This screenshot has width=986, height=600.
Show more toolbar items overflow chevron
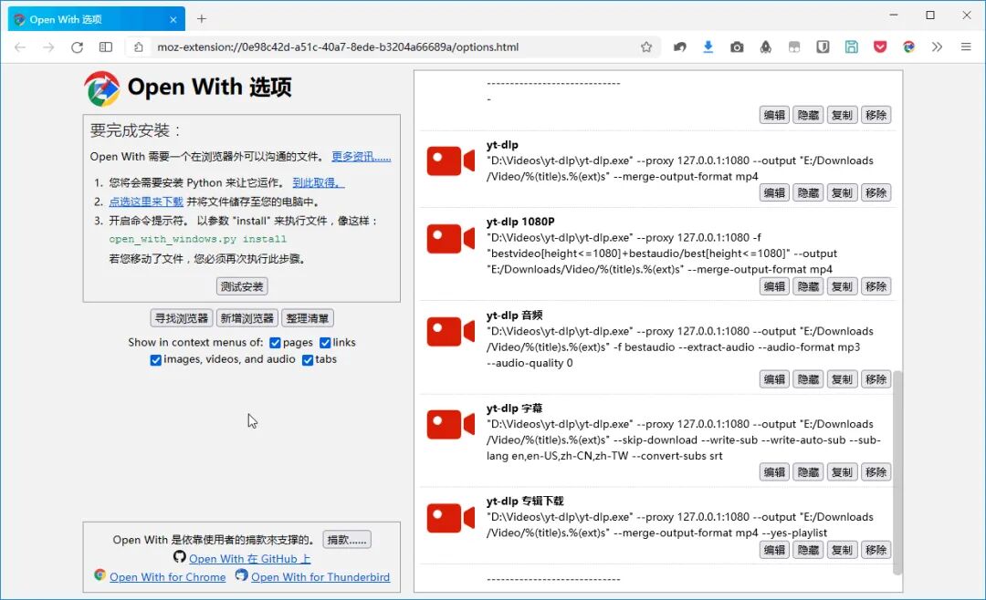pos(937,47)
